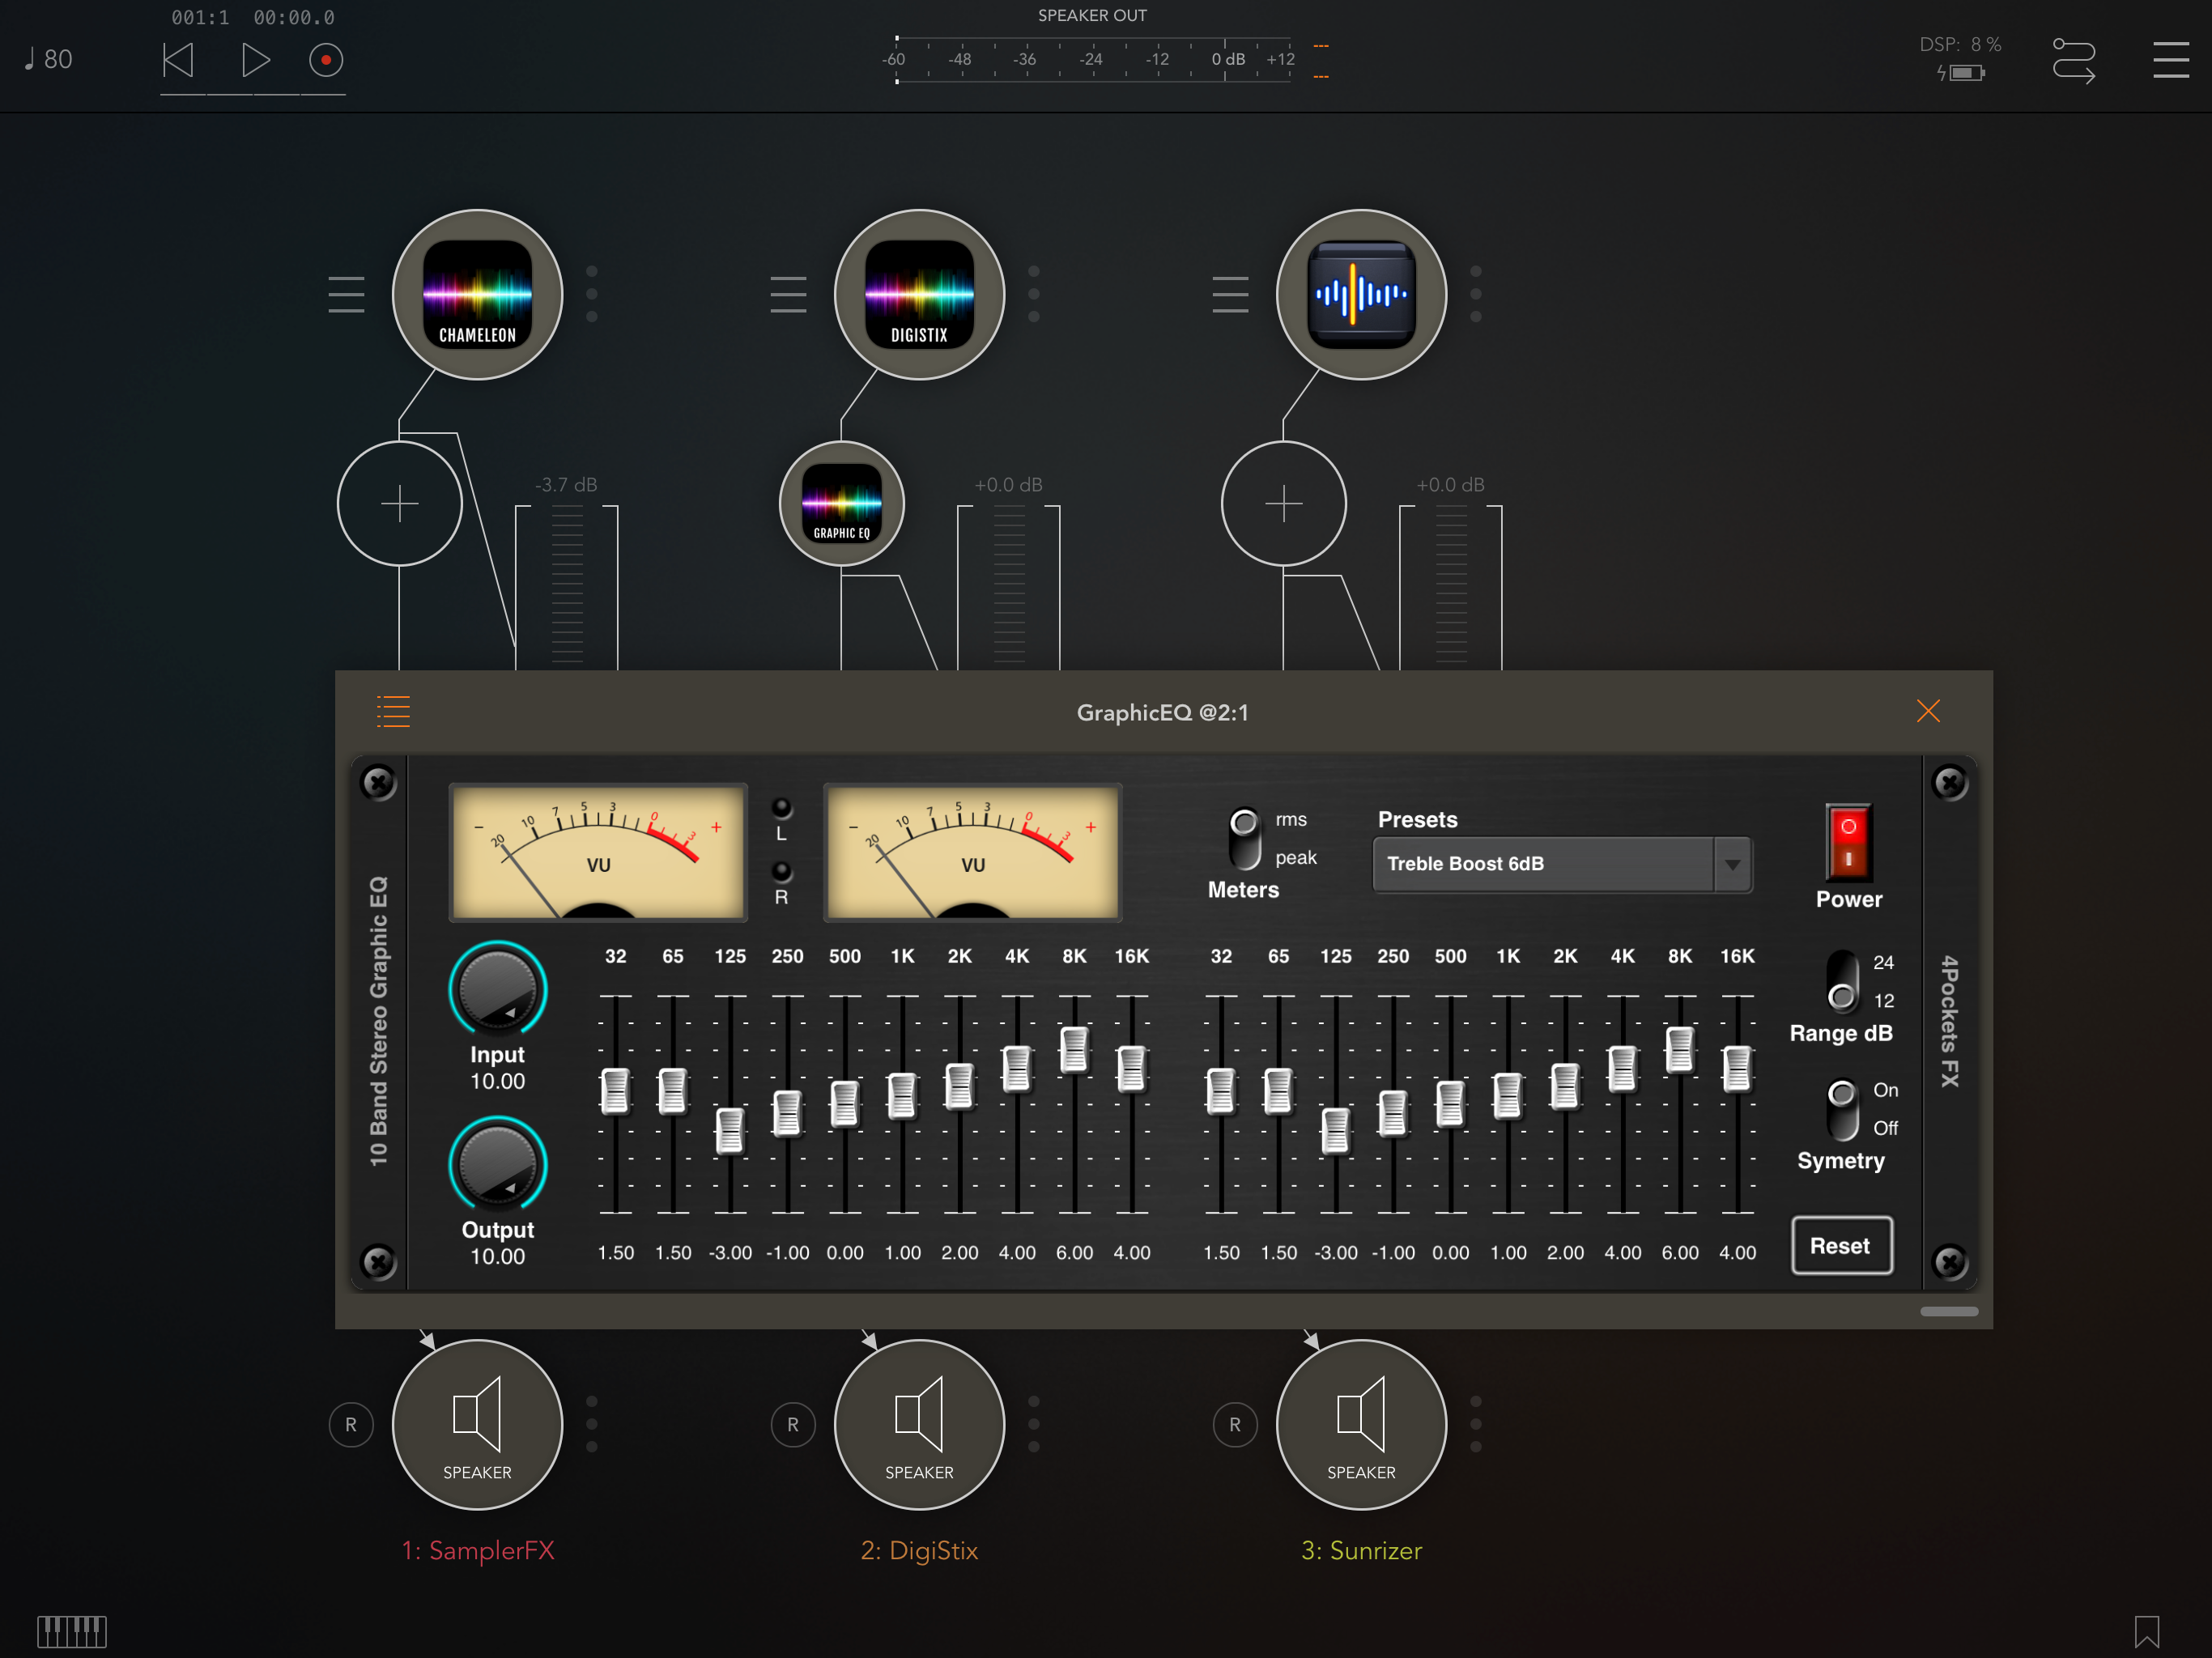2212x1658 pixels.
Task: Toggle the R button on Sunrizer channel
Action: [1235, 1424]
